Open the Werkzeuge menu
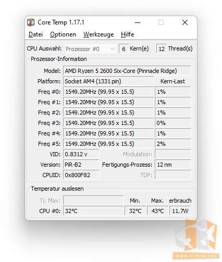The image size is (222, 262). click(98, 34)
